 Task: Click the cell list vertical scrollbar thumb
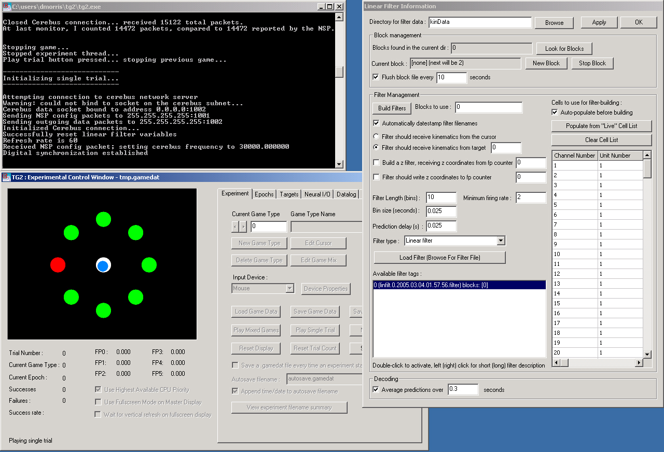pos(647,169)
